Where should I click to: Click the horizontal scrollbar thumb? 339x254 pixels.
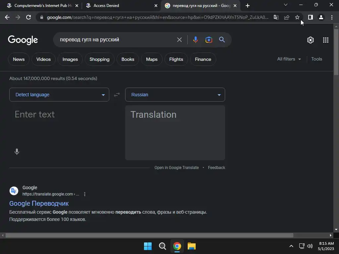click(149, 235)
